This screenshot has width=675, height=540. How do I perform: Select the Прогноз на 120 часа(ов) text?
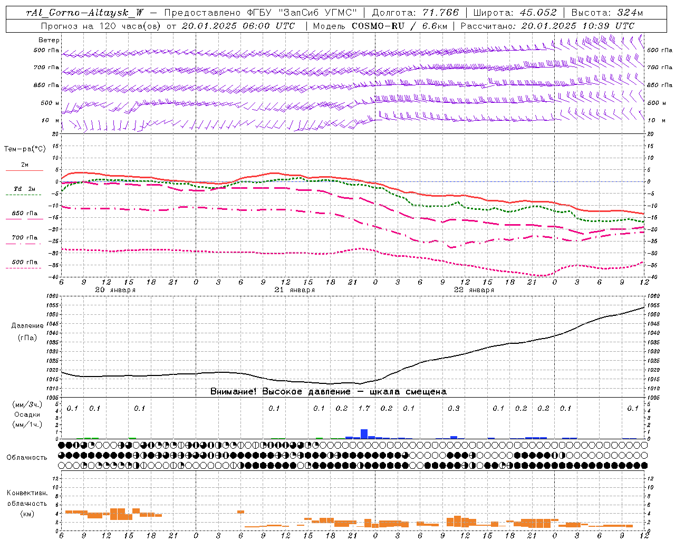(101, 26)
